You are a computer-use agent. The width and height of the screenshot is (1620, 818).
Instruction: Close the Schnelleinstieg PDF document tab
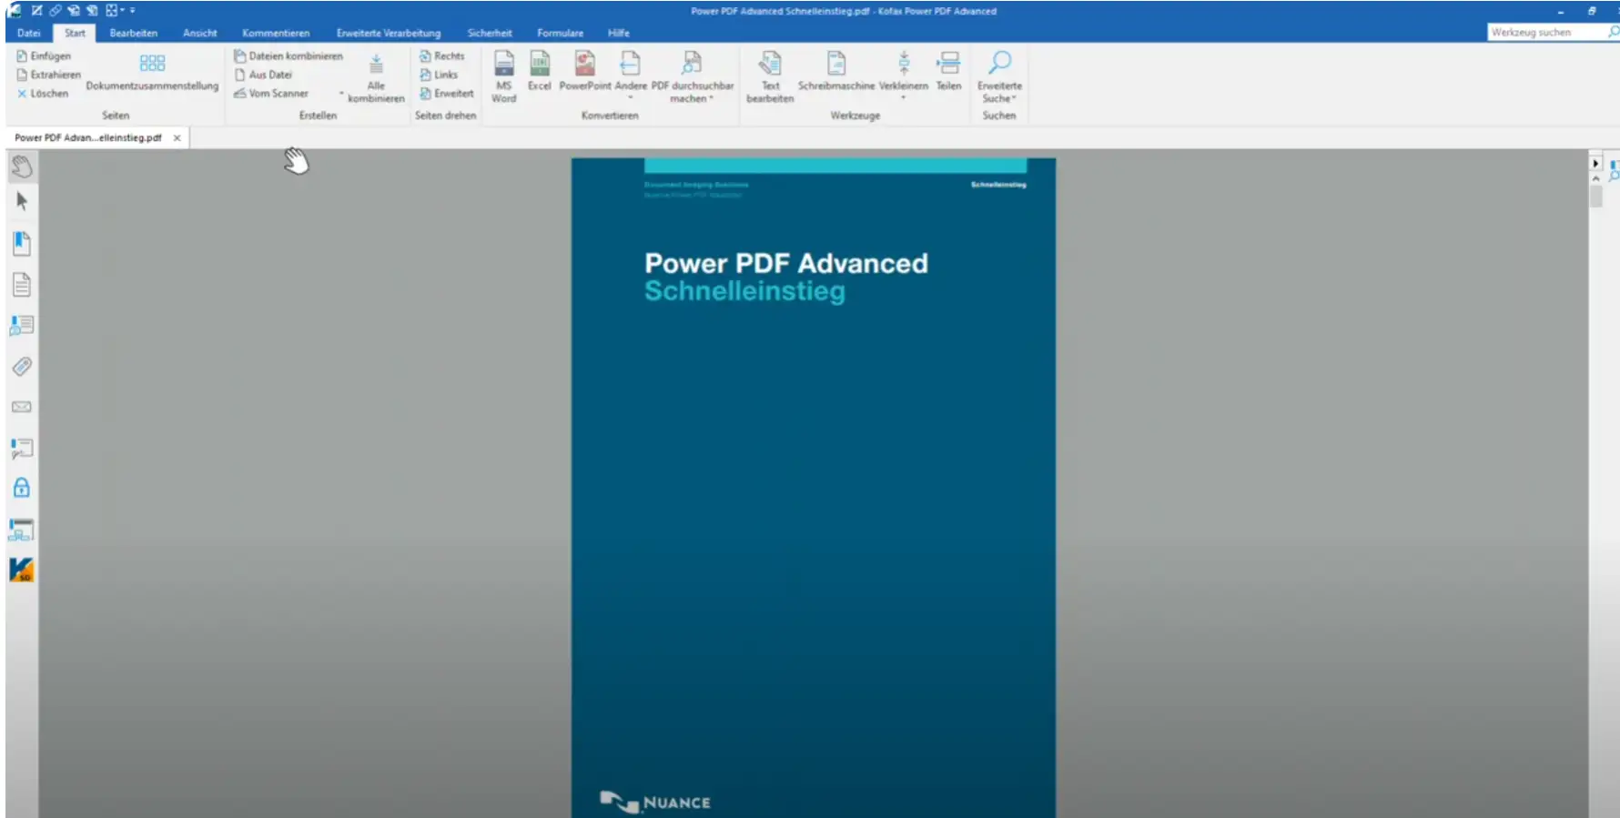pos(177,138)
